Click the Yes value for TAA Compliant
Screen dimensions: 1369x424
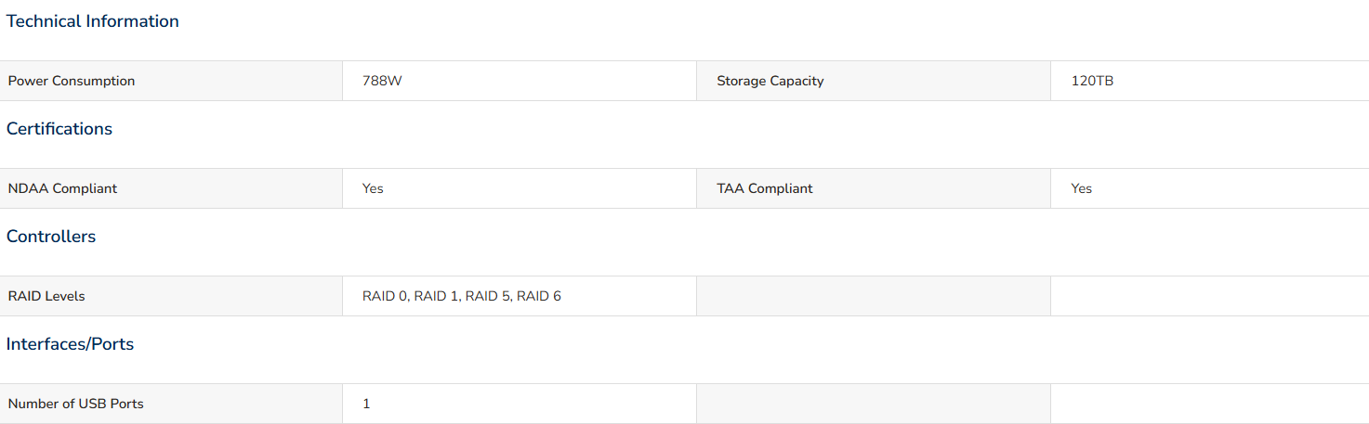[x=1081, y=188]
